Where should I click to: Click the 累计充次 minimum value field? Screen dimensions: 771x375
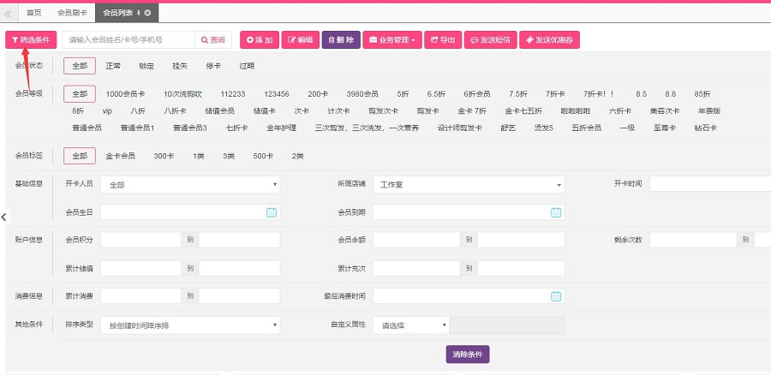(417, 268)
